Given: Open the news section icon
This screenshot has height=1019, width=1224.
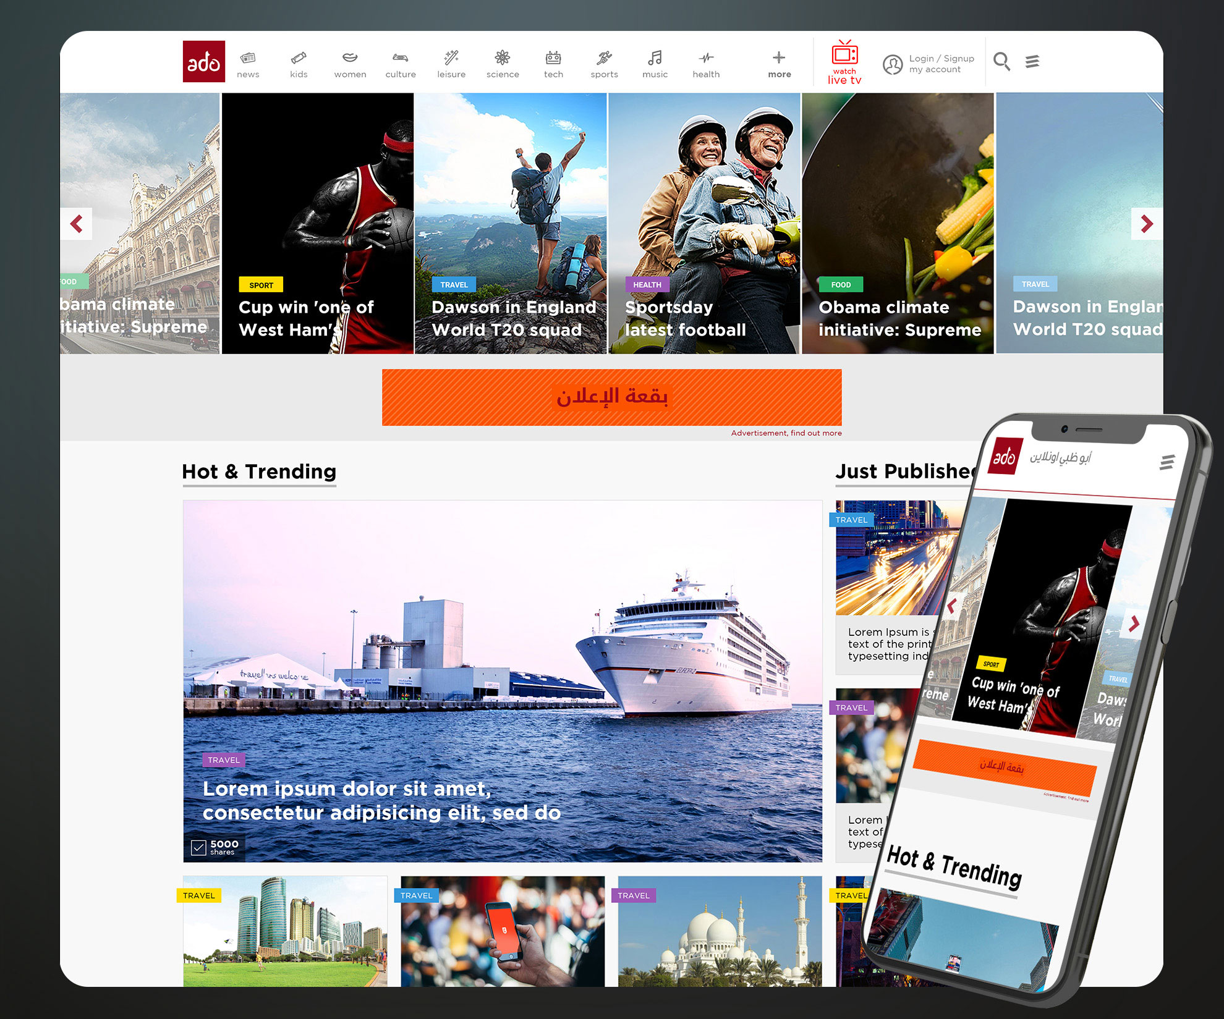Looking at the screenshot, I should (x=248, y=58).
